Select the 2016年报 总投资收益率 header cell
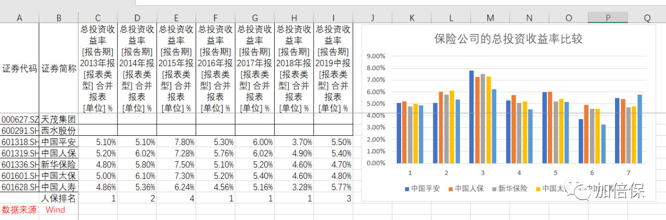The width and height of the screenshot is (666, 220). point(215,69)
